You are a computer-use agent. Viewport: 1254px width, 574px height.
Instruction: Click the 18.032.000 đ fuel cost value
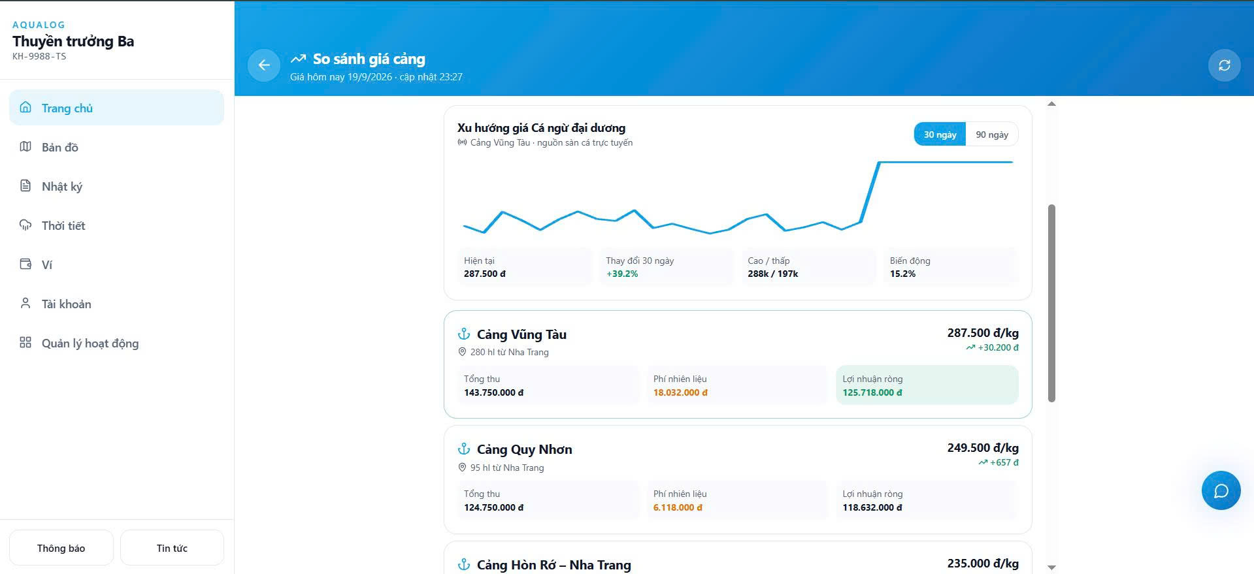coord(680,392)
